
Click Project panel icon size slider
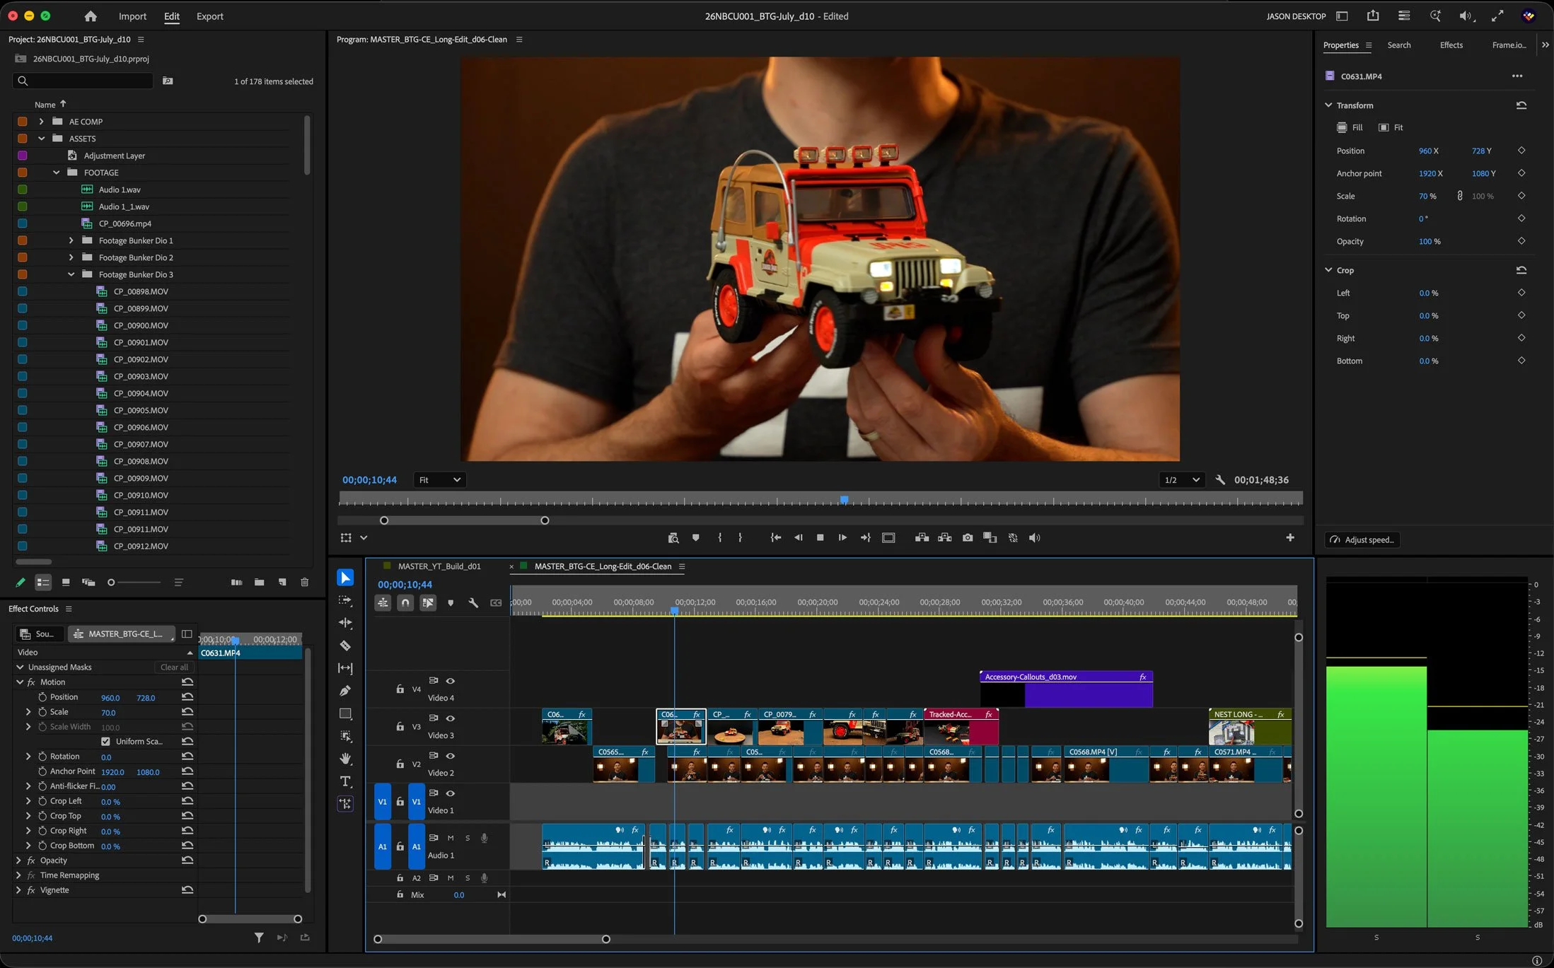tap(134, 583)
